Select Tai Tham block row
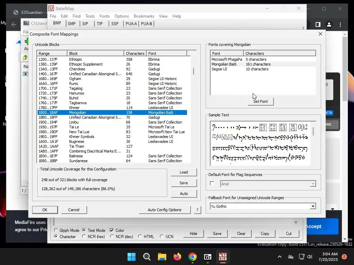Image resolution: width=354 pixels, height=265 pixels. pos(112,146)
